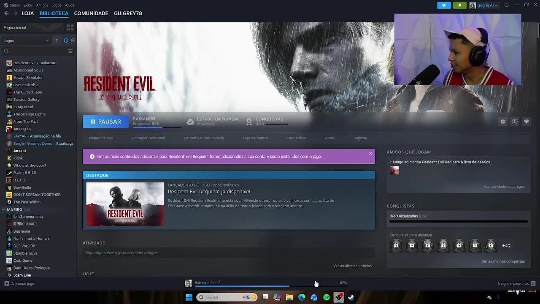Open Spotify from the taskbar

[327, 297]
